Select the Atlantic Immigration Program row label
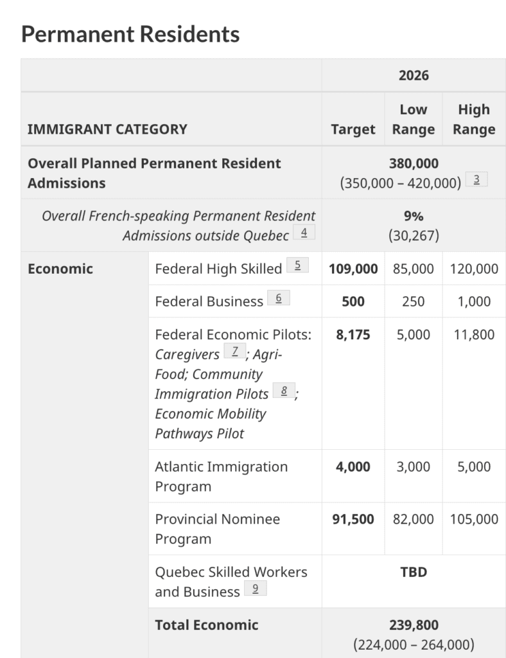 221,476
